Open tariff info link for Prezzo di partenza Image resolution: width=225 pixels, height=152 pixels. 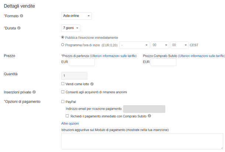[113, 56]
